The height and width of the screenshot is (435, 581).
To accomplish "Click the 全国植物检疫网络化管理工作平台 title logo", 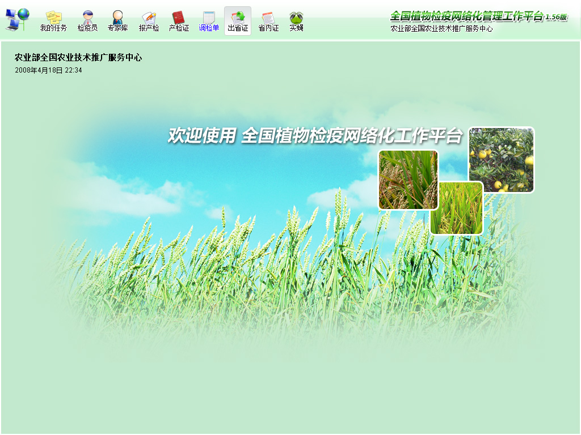I will 466,16.
